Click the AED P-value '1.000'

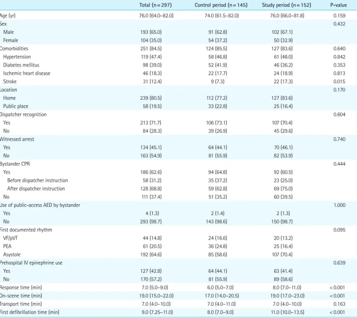[340, 205]
